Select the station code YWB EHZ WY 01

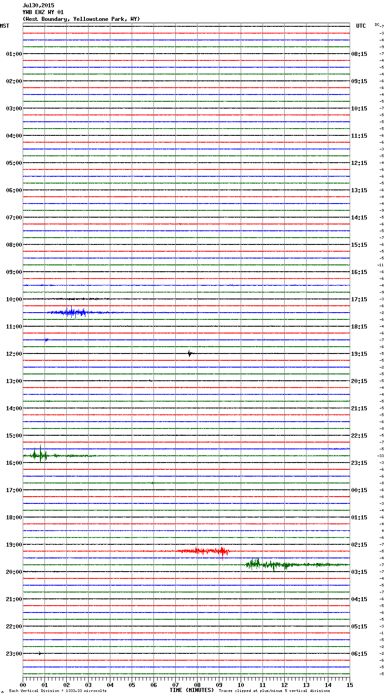pos(43,12)
